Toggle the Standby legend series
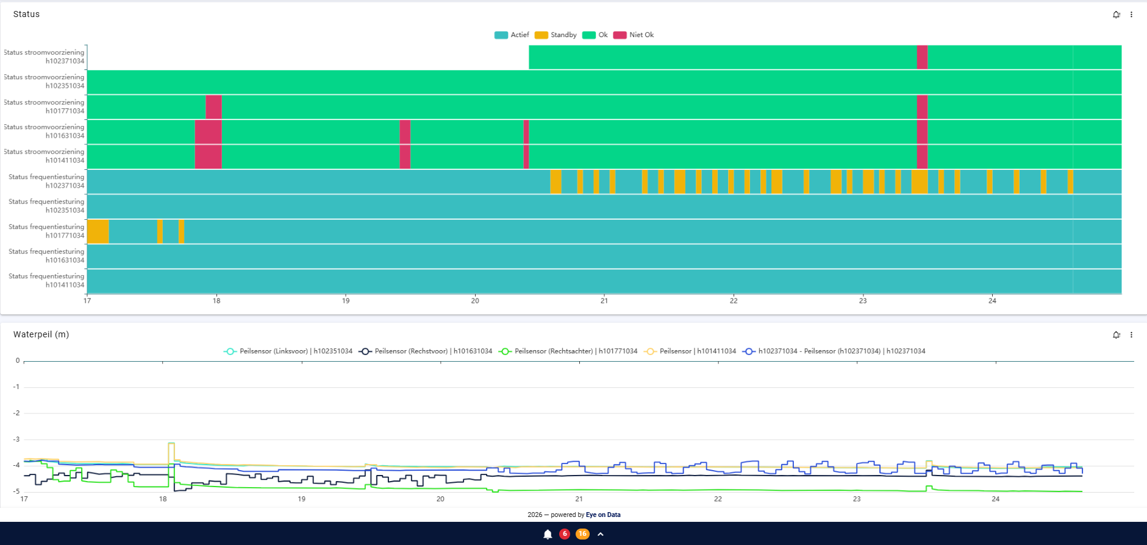Screen dimensions: 1147x545 556,35
